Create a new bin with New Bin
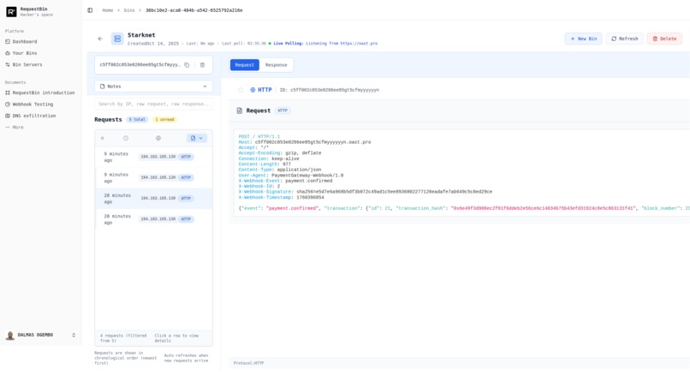The height and width of the screenshot is (376, 690). click(584, 39)
